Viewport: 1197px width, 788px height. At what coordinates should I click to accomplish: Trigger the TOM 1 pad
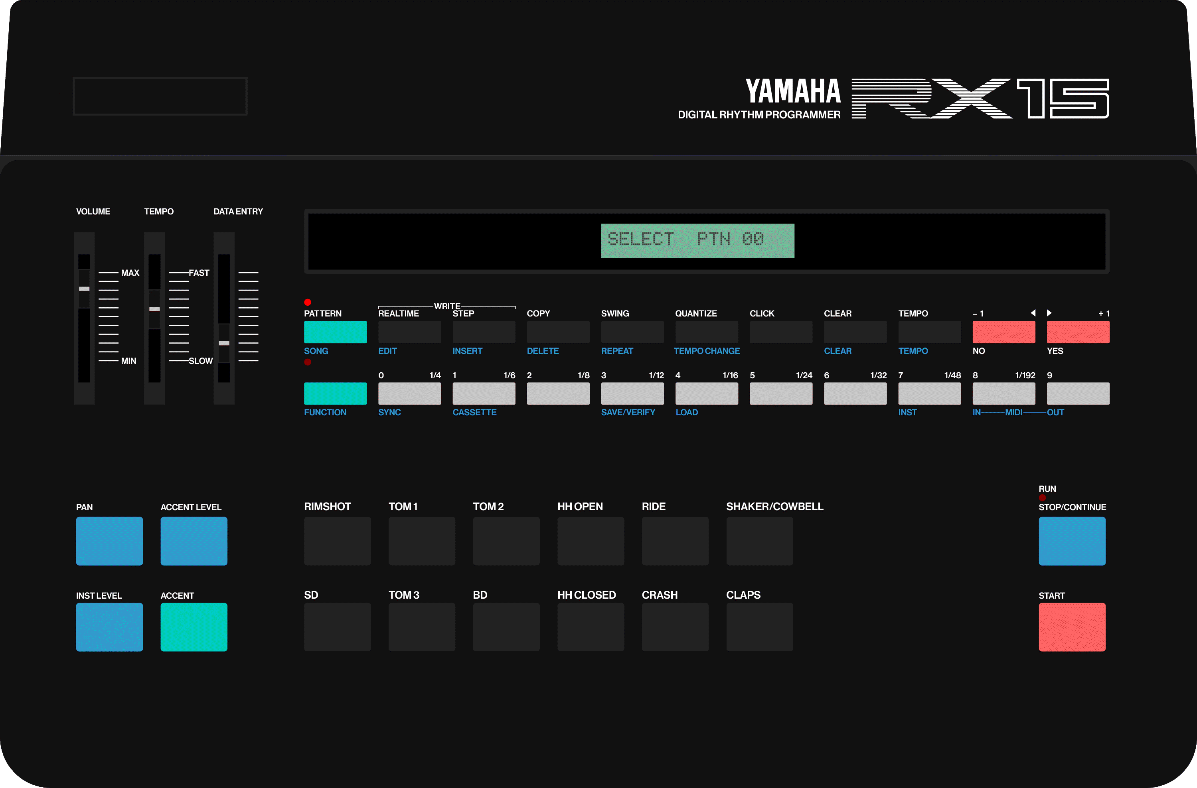[422, 541]
